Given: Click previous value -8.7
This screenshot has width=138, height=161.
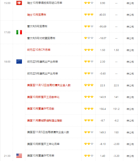Looking at the screenshot, I should click(102, 120).
